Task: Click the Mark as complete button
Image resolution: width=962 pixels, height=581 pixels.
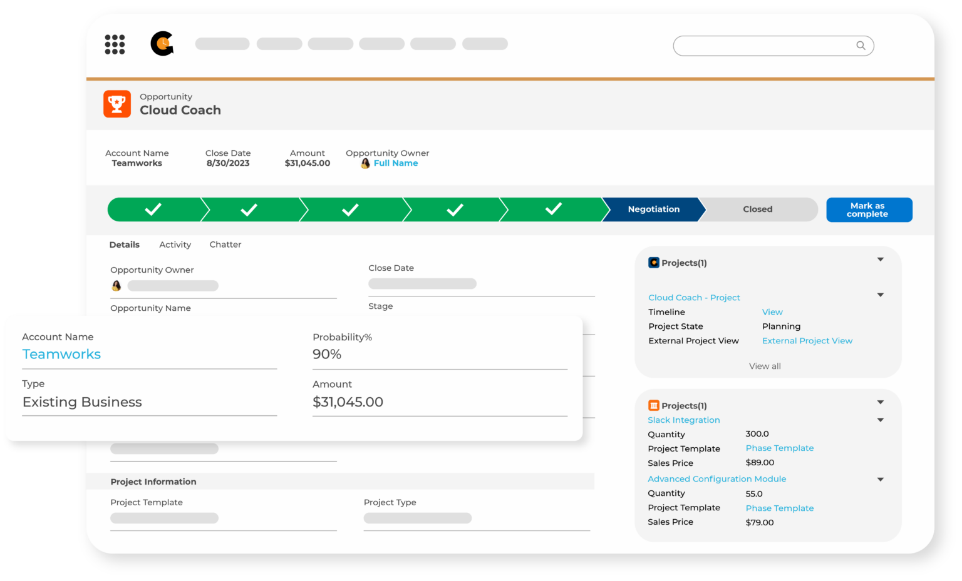Action: [869, 210]
